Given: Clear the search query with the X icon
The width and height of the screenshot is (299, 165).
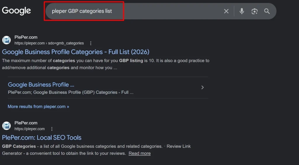Looking at the screenshot, I should [x=226, y=11].
